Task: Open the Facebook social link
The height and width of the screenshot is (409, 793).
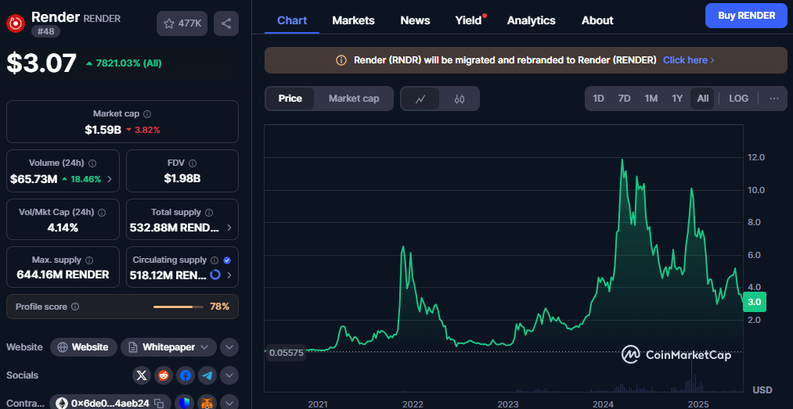Action: click(185, 375)
